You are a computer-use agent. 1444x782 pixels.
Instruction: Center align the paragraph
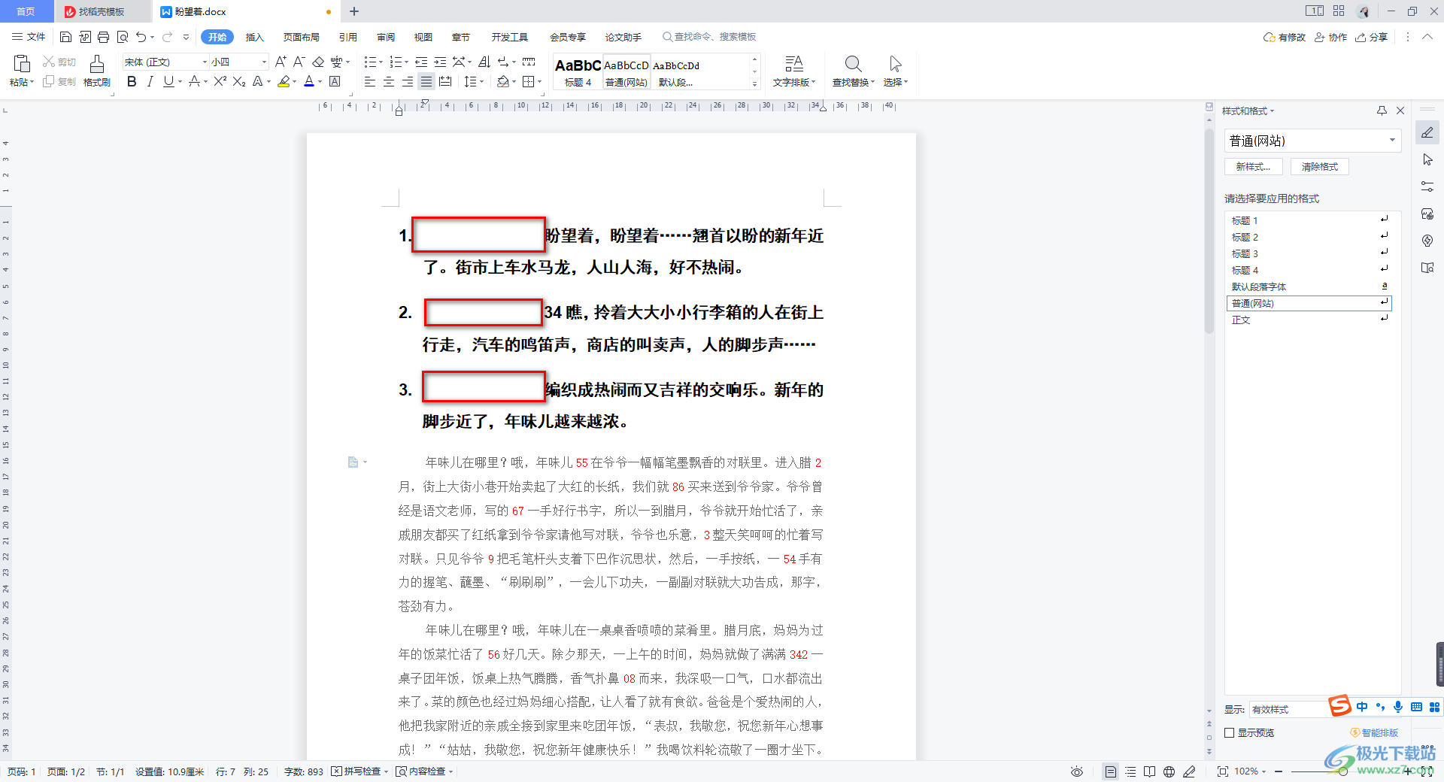click(x=389, y=81)
